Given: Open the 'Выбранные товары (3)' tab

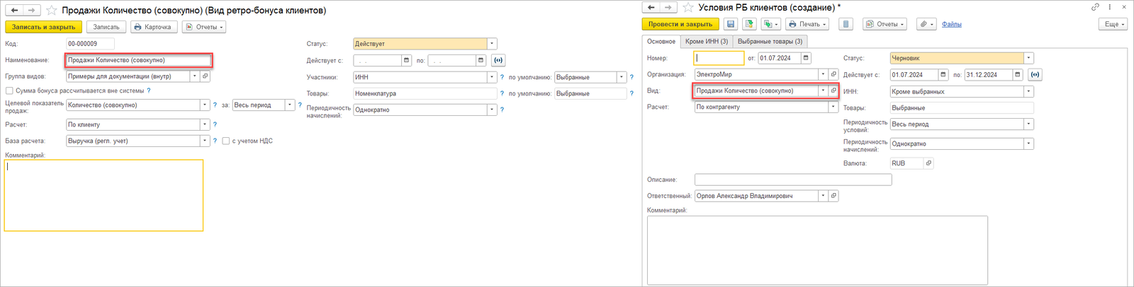Looking at the screenshot, I should [770, 41].
